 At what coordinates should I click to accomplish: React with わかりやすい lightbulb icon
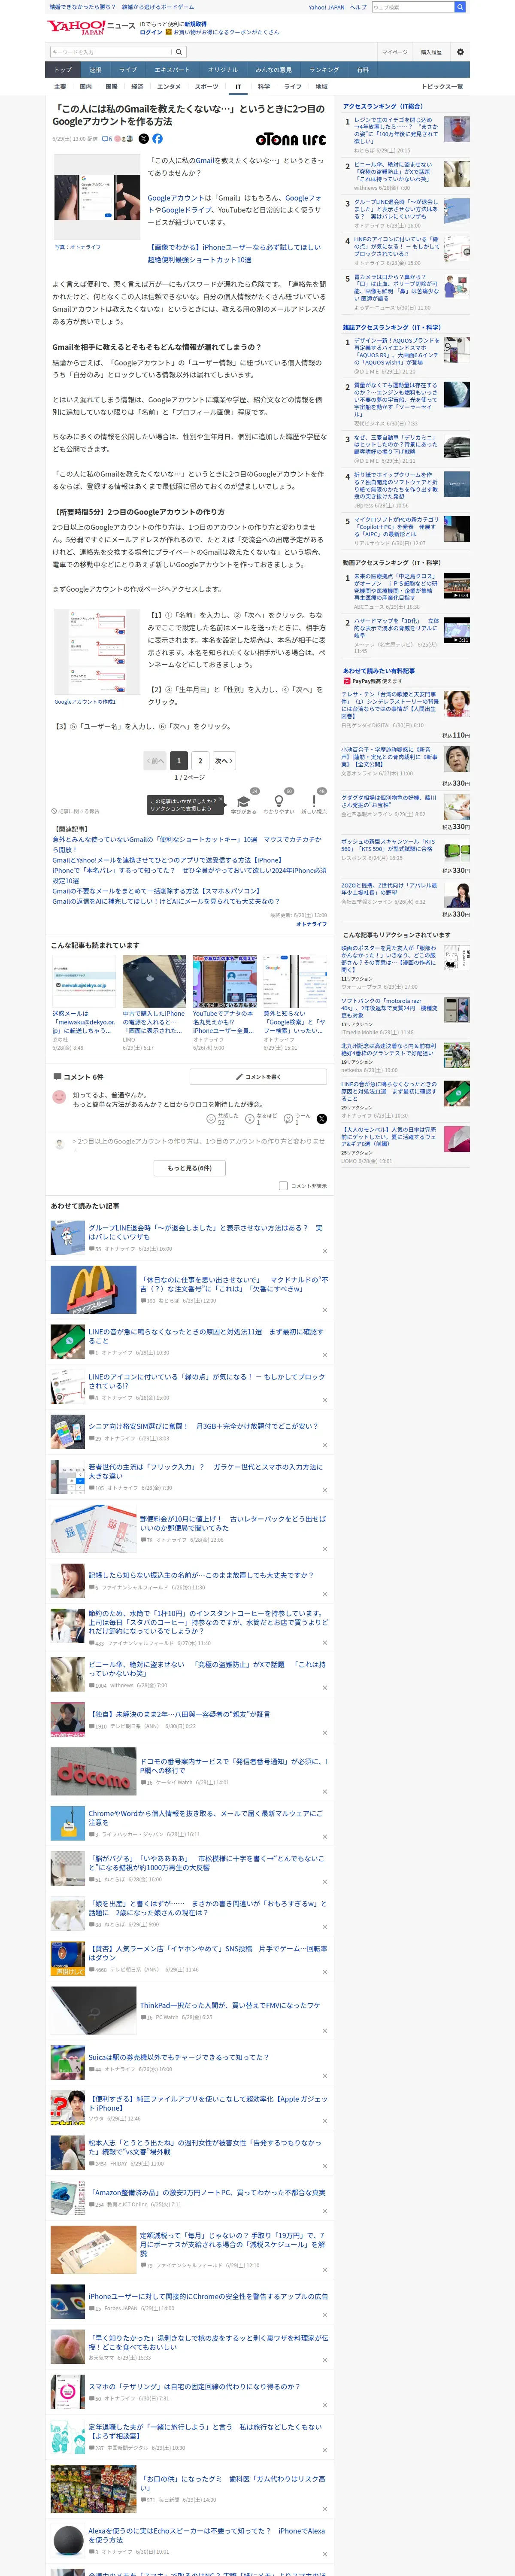pyautogui.click(x=279, y=802)
